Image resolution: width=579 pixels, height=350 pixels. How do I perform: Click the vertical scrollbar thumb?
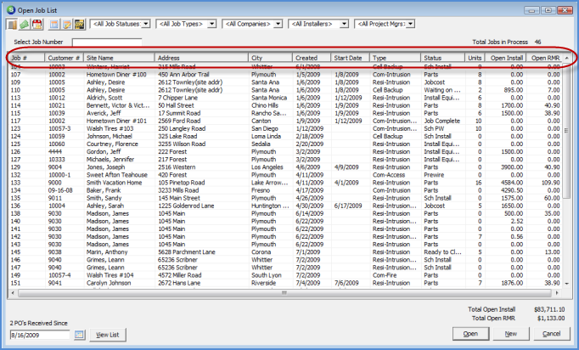coord(566,130)
